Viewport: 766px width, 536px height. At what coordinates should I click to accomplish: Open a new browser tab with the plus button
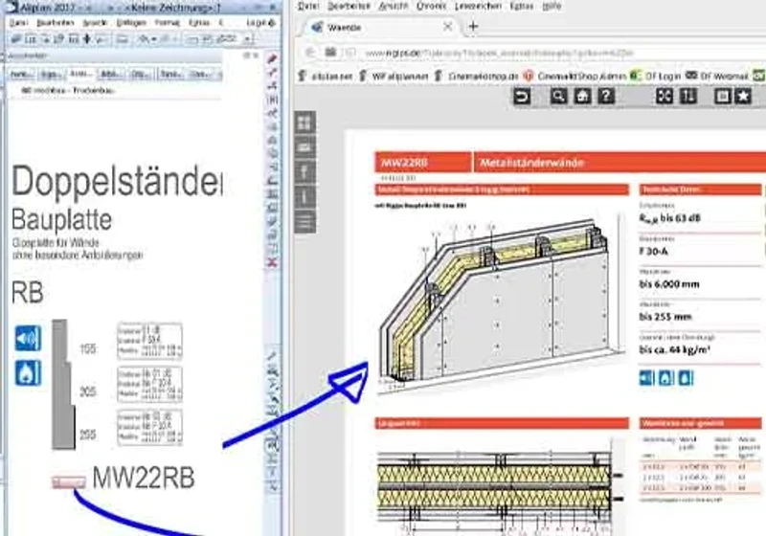pyautogui.click(x=473, y=27)
